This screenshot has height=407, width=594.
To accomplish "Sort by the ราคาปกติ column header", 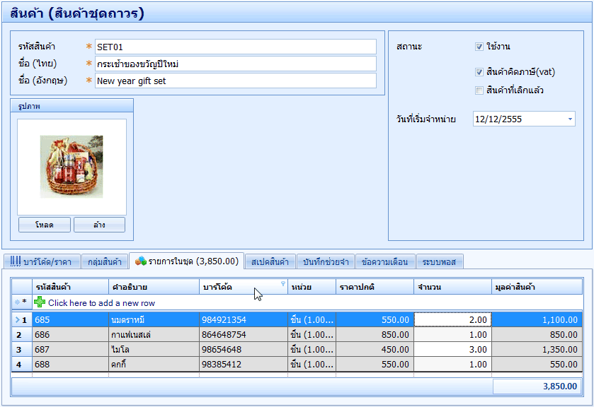I will (375, 287).
